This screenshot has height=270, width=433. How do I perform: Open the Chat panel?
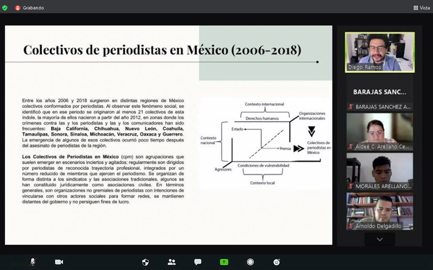(x=198, y=262)
